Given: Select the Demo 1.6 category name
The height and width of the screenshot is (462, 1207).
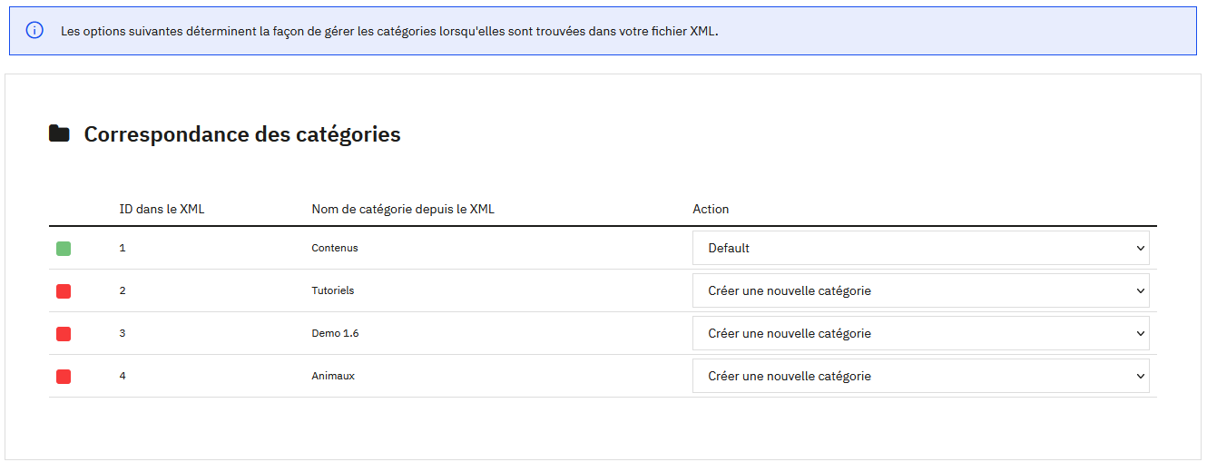Looking at the screenshot, I should (335, 333).
